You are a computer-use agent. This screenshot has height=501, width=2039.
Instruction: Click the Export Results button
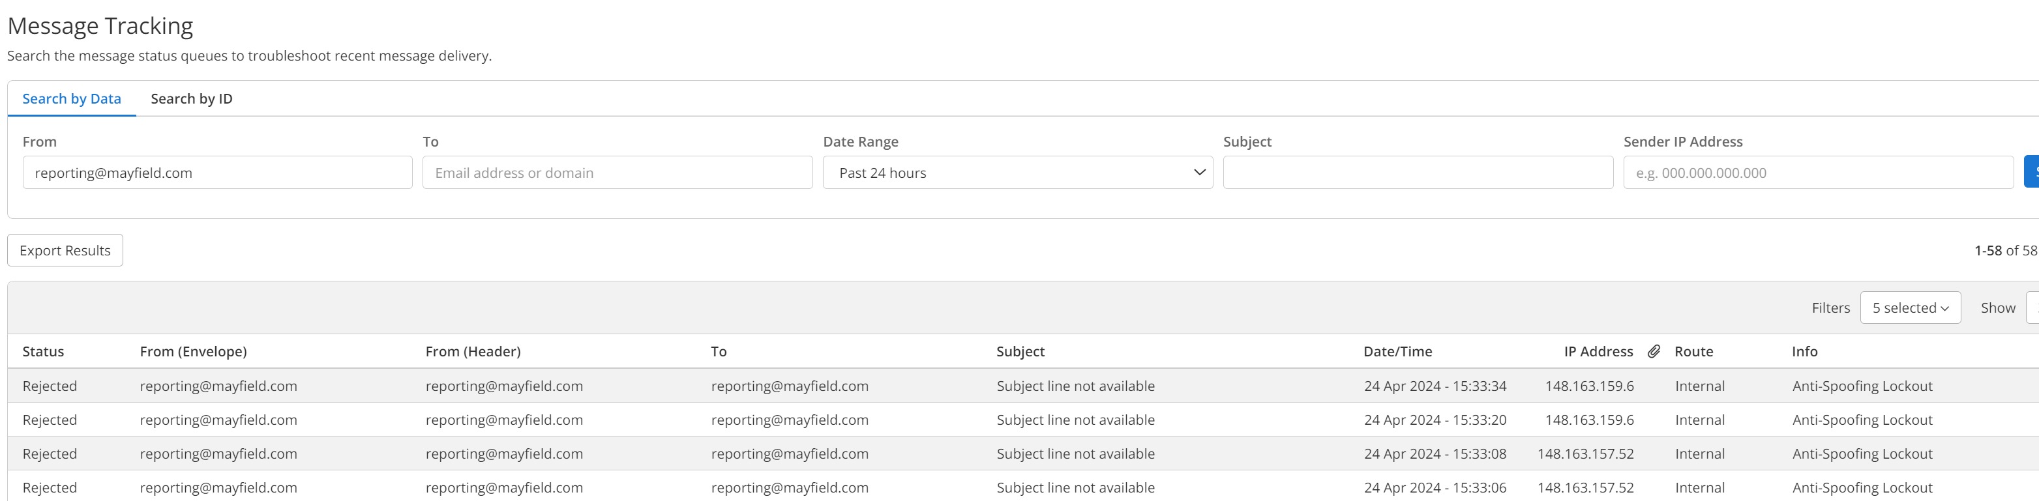coord(65,250)
